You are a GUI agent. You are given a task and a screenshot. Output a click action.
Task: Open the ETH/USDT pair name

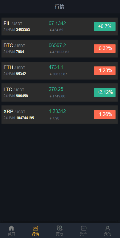14,67
